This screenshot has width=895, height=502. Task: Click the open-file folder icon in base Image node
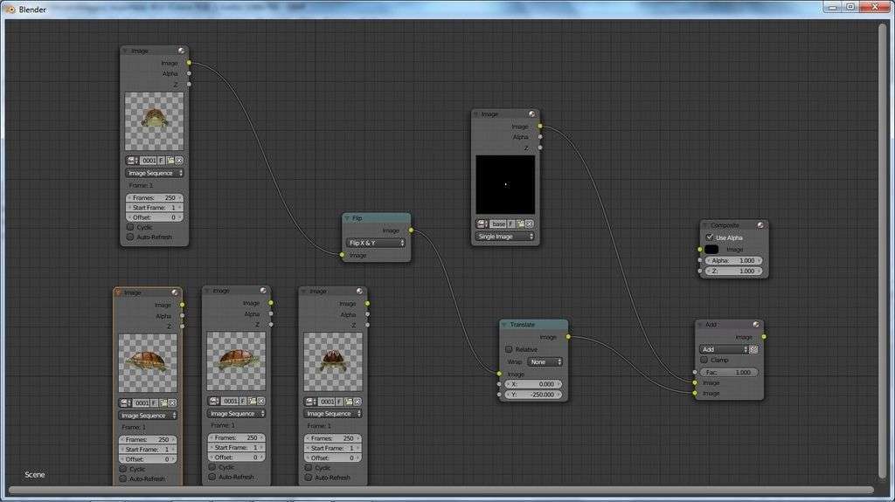click(x=521, y=224)
